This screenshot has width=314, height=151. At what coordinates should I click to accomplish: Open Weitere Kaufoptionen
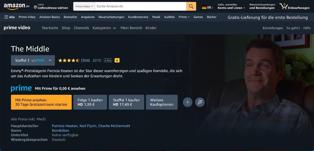point(162,102)
